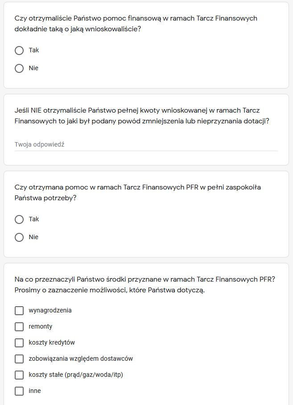Select "Tak" for the PFR needs satisfaction question
The width and height of the screenshot is (293, 405).
coord(19,219)
